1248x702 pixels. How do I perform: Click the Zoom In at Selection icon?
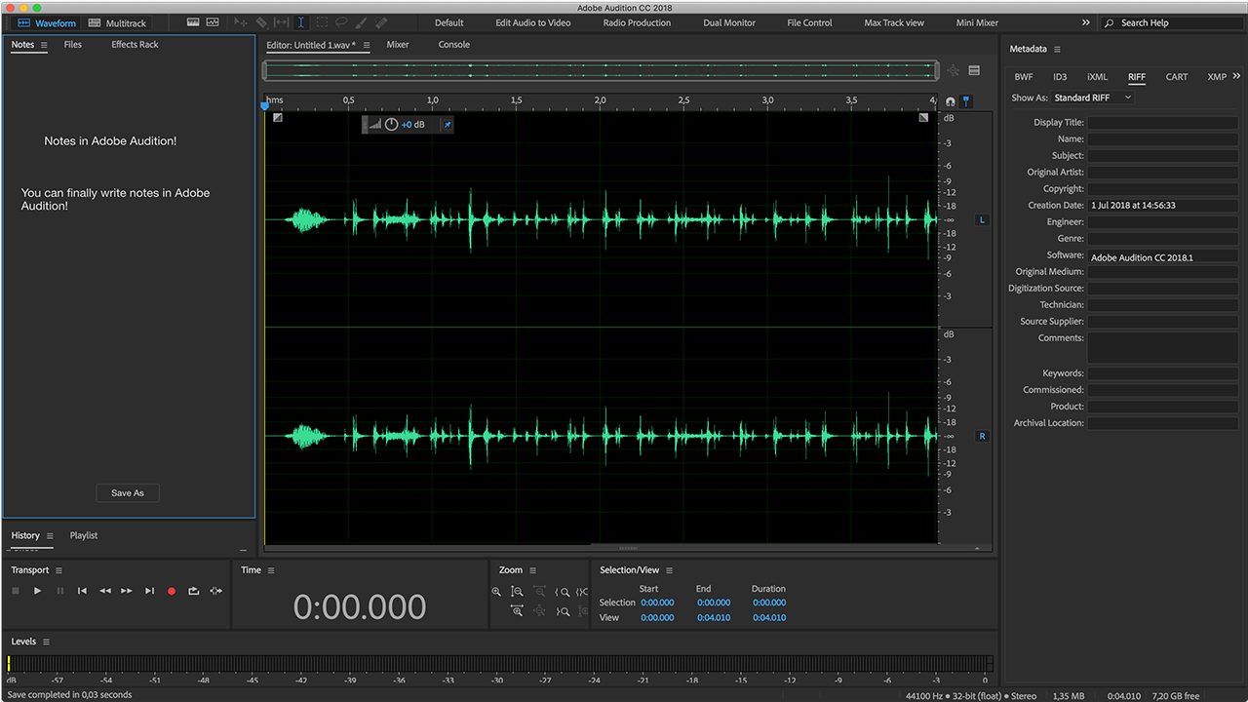point(582,592)
